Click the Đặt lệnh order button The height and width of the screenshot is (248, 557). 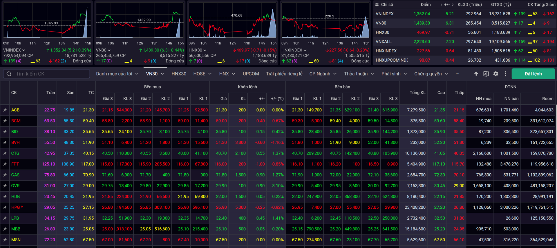(x=533, y=74)
